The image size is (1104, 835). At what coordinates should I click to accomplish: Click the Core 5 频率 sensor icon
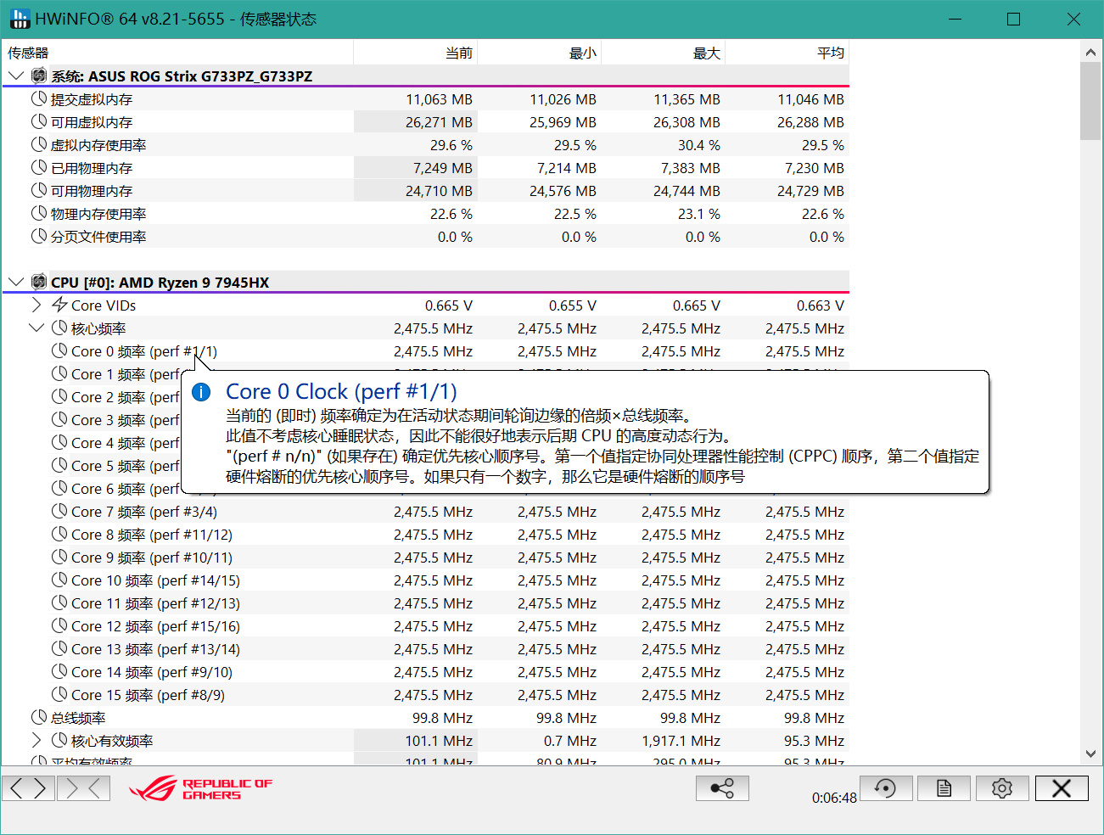click(x=59, y=465)
